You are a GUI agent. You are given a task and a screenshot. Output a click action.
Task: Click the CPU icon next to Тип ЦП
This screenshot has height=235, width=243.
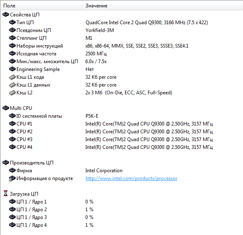click(12, 22)
